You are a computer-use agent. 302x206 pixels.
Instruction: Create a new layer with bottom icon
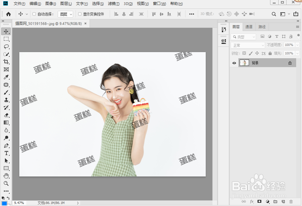283,202
